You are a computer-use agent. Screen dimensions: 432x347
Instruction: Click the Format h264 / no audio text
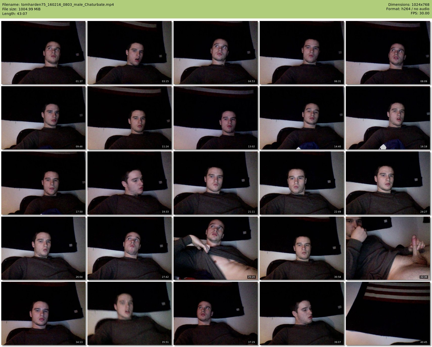pyautogui.click(x=408, y=9)
